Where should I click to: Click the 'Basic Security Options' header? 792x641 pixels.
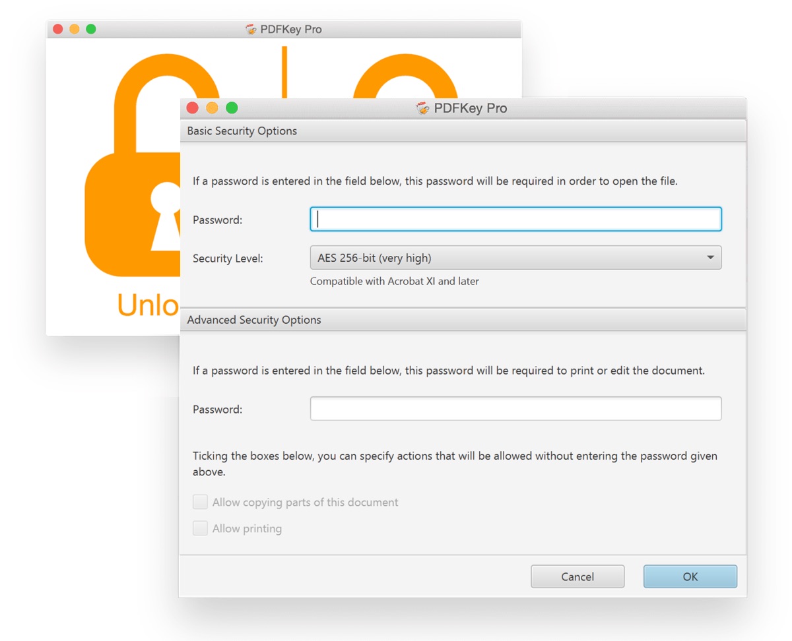click(x=241, y=131)
